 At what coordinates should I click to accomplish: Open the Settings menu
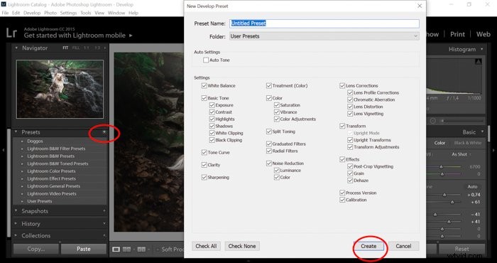[x=68, y=13]
